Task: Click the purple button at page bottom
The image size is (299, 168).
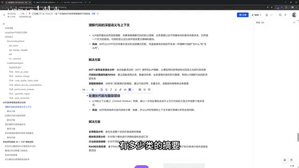Action: click(x=142, y=167)
